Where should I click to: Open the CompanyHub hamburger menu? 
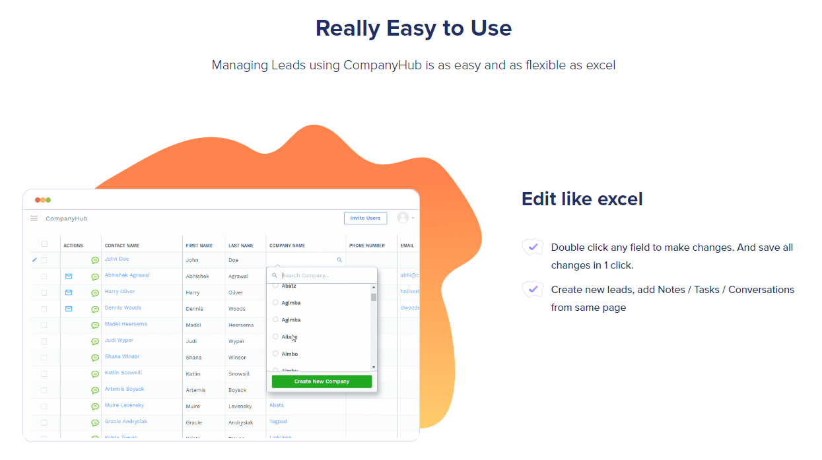click(34, 218)
